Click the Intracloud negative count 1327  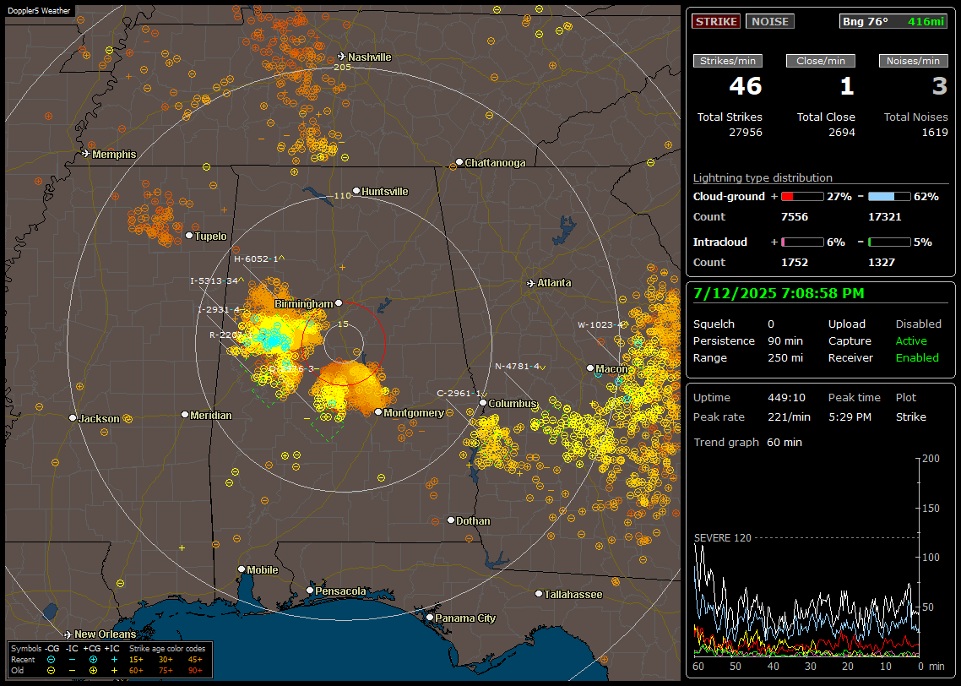tap(882, 262)
